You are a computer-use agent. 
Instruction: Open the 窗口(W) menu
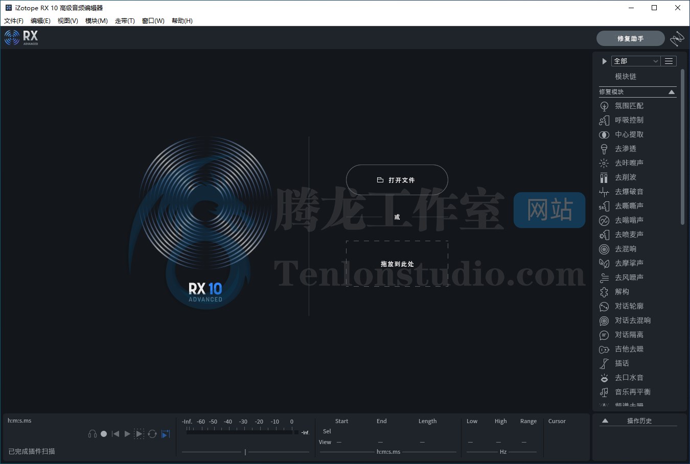point(153,21)
